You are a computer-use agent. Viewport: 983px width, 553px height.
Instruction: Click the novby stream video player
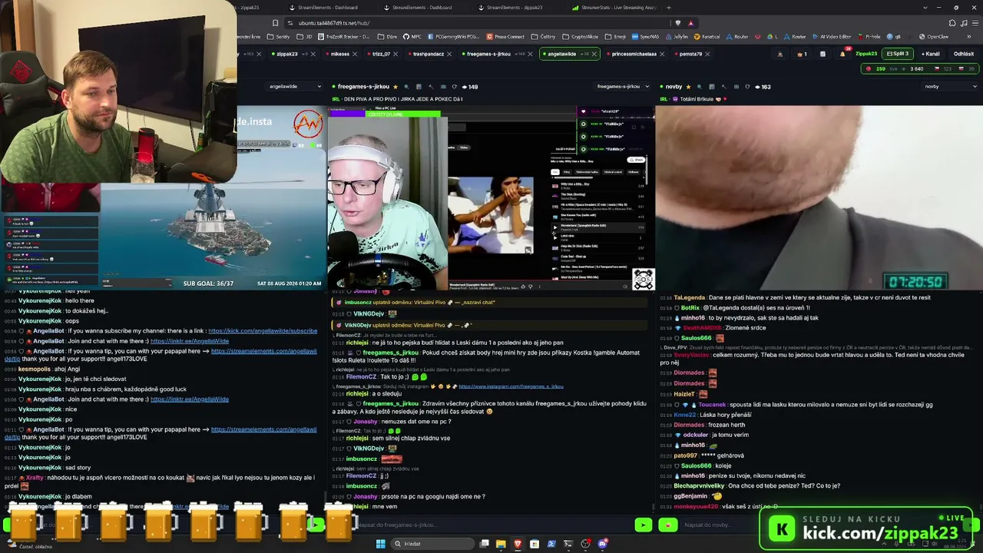click(819, 198)
